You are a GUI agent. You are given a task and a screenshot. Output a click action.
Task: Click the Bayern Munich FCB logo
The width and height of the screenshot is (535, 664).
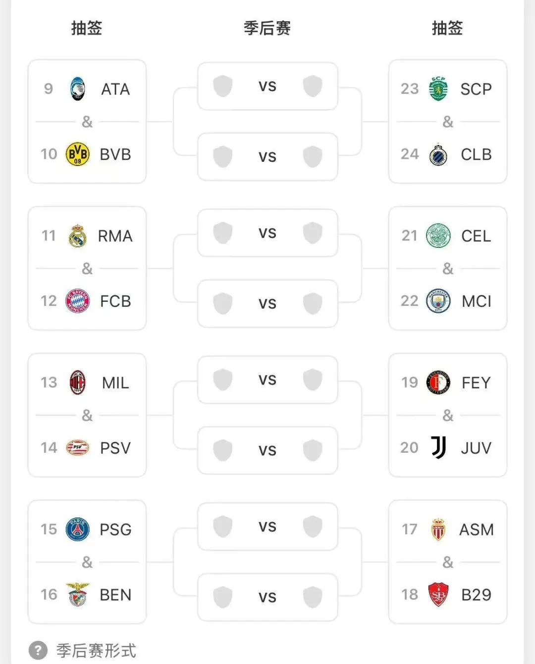click(x=77, y=301)
